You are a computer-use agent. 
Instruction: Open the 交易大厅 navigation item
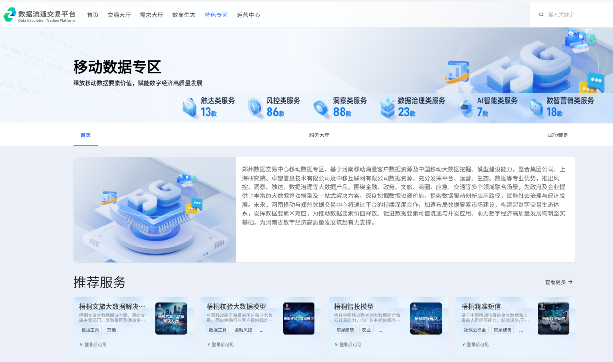tap(119, 15)
